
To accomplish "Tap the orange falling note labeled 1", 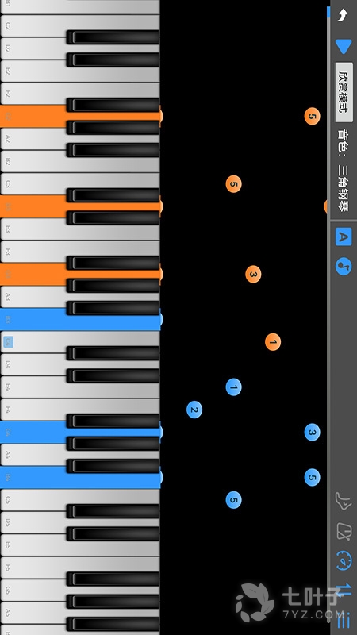I will click(273, 342).
